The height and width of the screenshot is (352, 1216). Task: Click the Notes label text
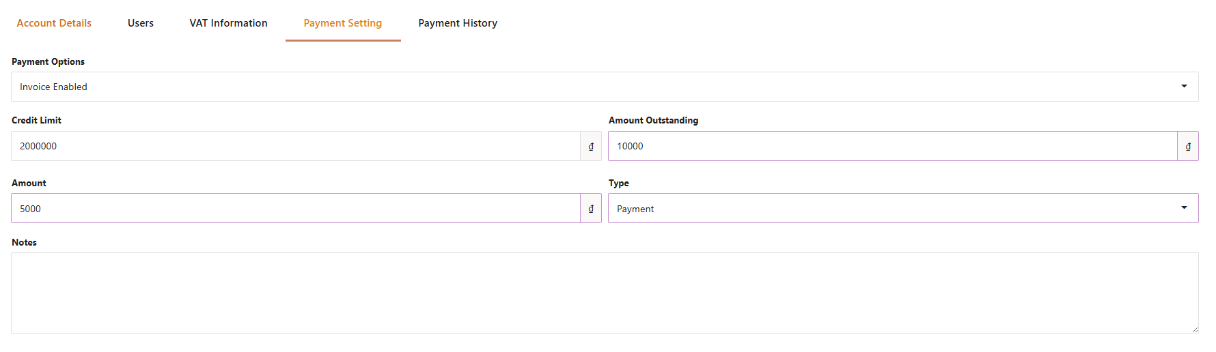[24, 242]
